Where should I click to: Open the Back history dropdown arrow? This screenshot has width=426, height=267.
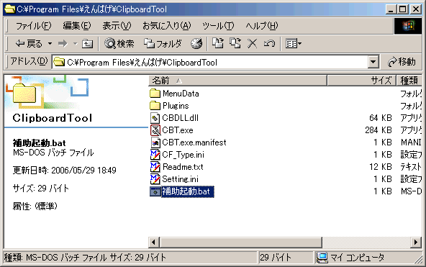(x=50, y=43)
